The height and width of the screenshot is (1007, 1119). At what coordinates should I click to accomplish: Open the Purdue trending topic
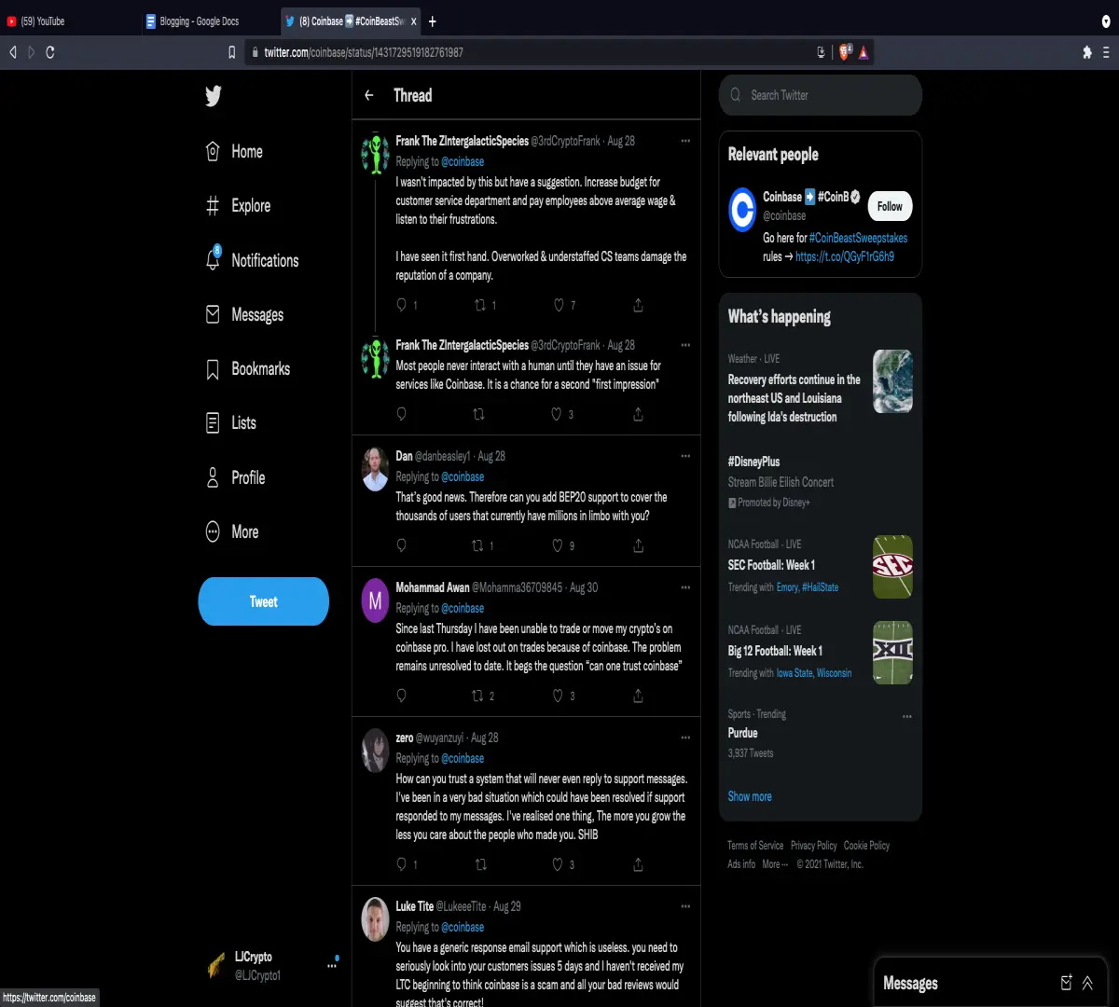[x=743, y=733]
